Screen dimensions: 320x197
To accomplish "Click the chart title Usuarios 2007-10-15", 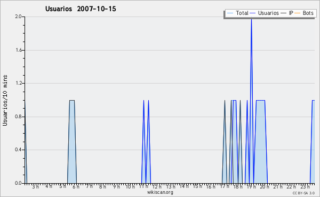I will click(81, 9).
